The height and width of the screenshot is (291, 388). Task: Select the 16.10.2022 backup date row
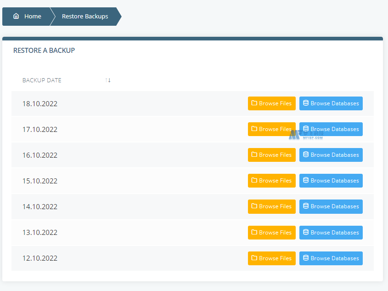[x=40, y=155]
